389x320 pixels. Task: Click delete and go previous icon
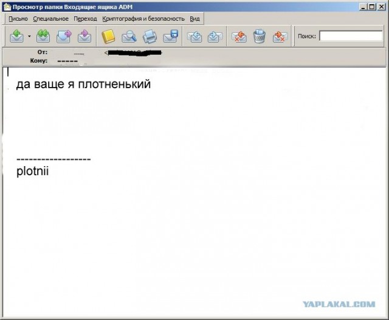click(239, 37)
